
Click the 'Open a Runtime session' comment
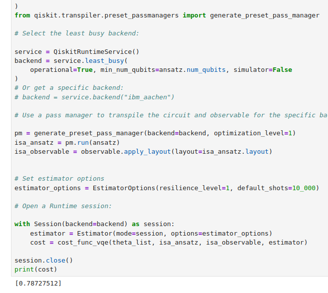tap(63, 206)
